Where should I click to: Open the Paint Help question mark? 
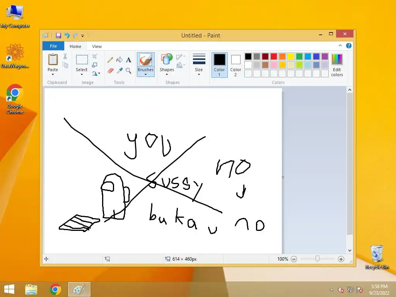(x=349, y=46)
